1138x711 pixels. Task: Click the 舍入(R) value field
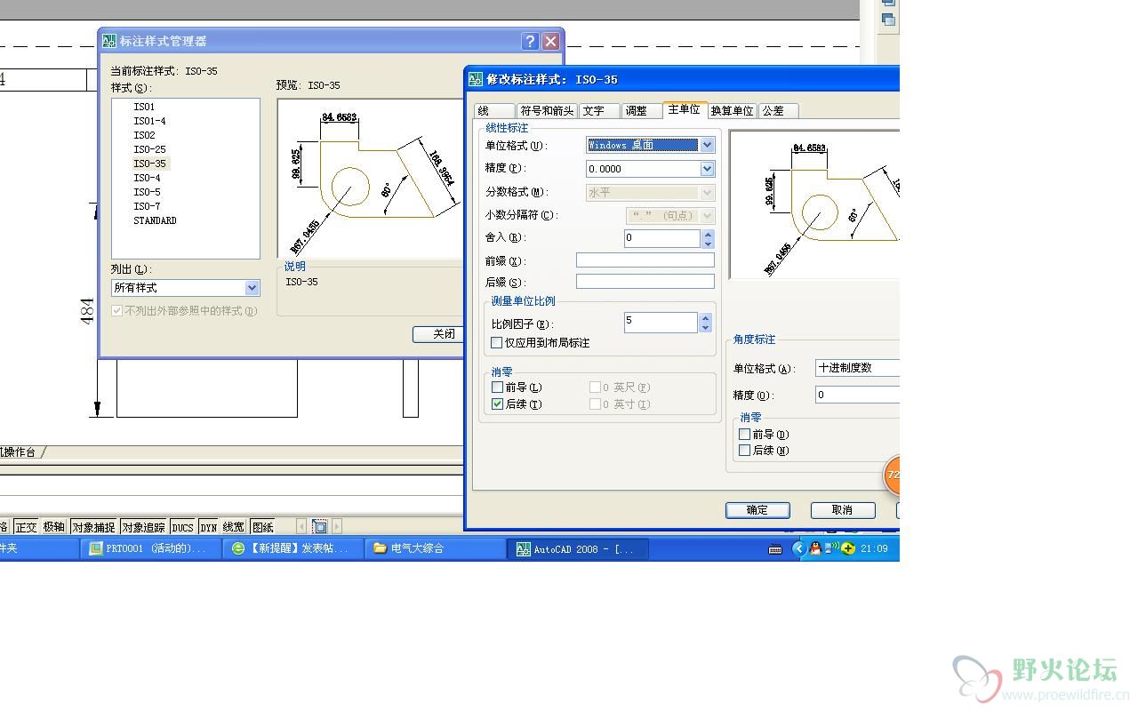click(x=662, y=238)
